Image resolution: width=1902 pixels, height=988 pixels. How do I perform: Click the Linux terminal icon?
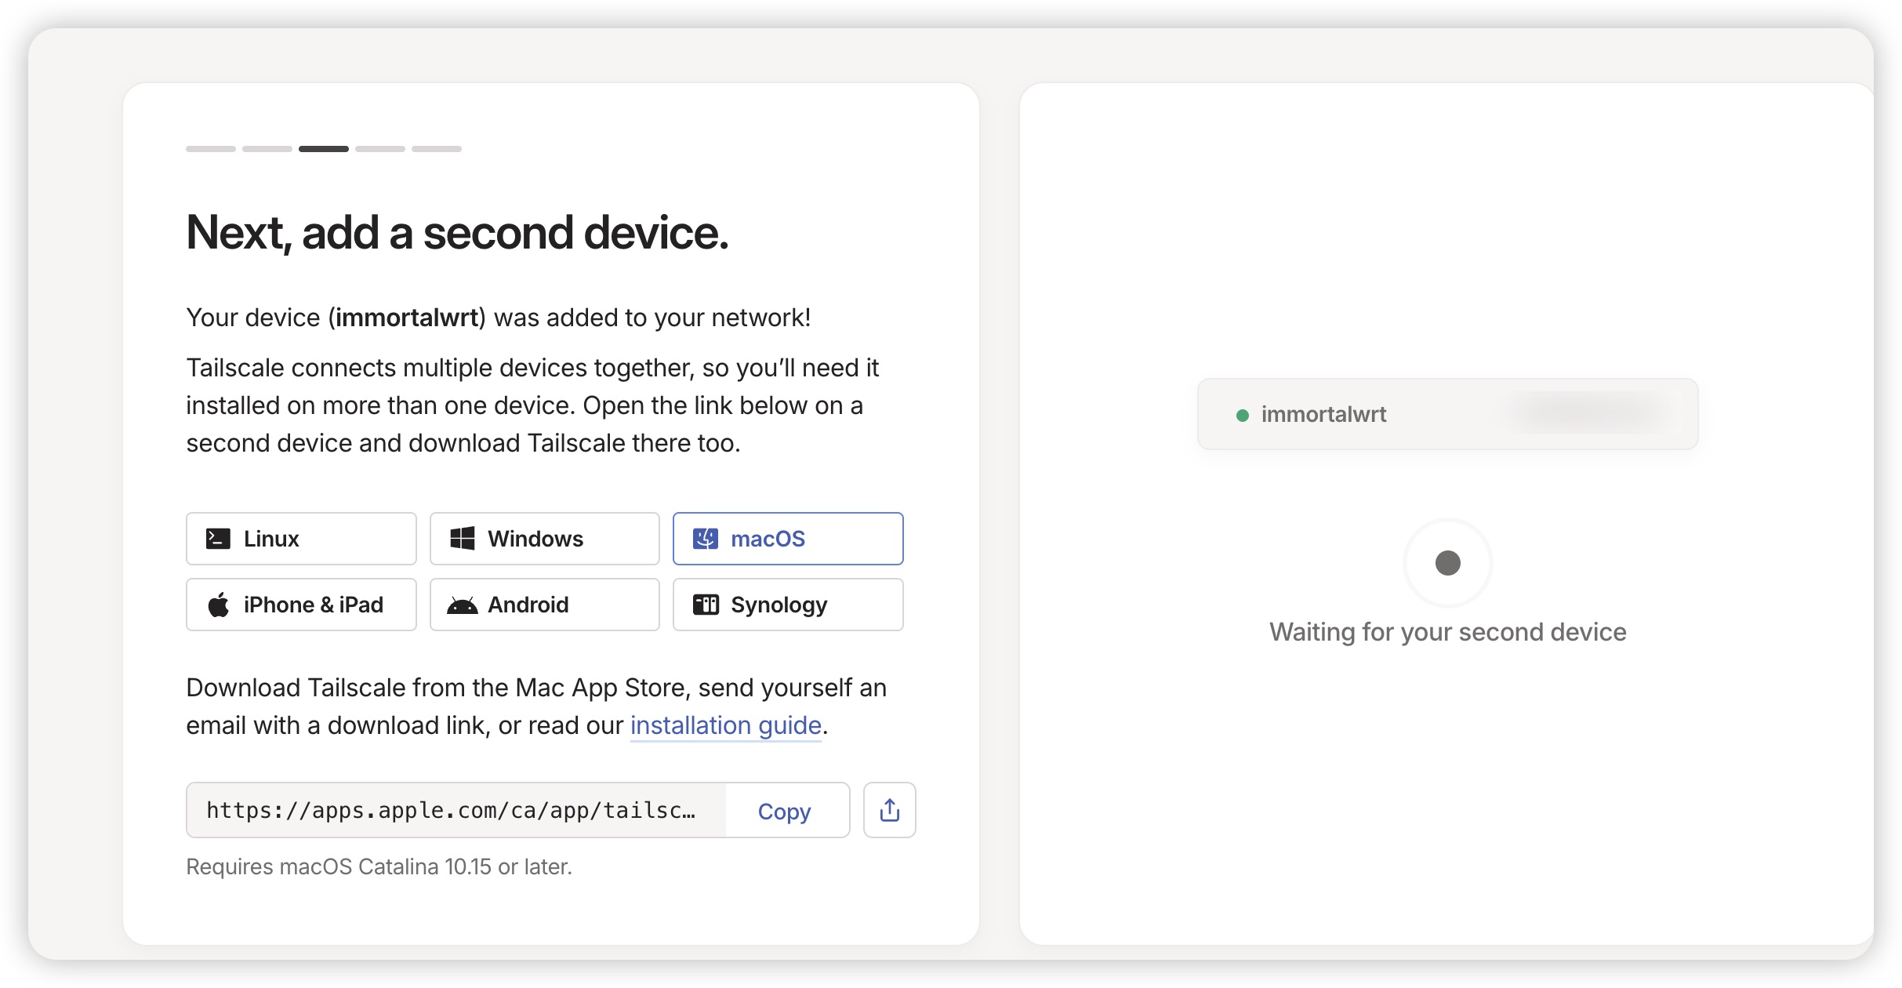click(x=218, y=539)
